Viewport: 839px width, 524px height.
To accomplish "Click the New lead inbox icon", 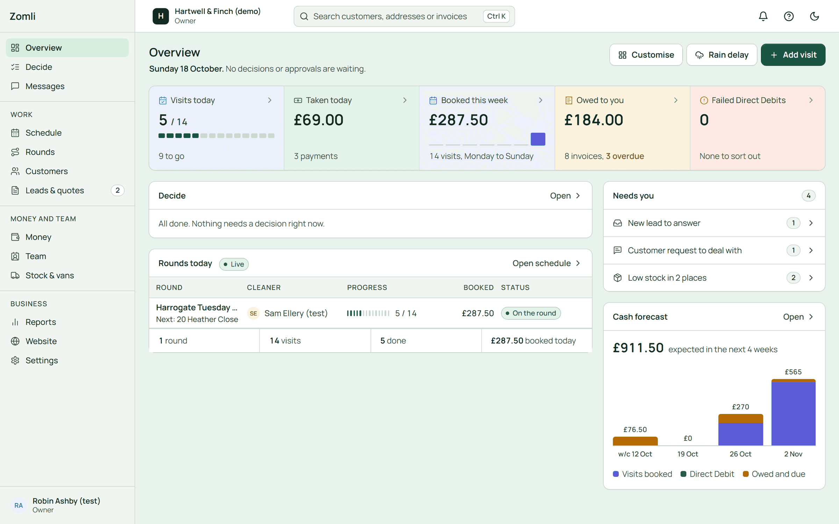I will (x=618, y=223).
